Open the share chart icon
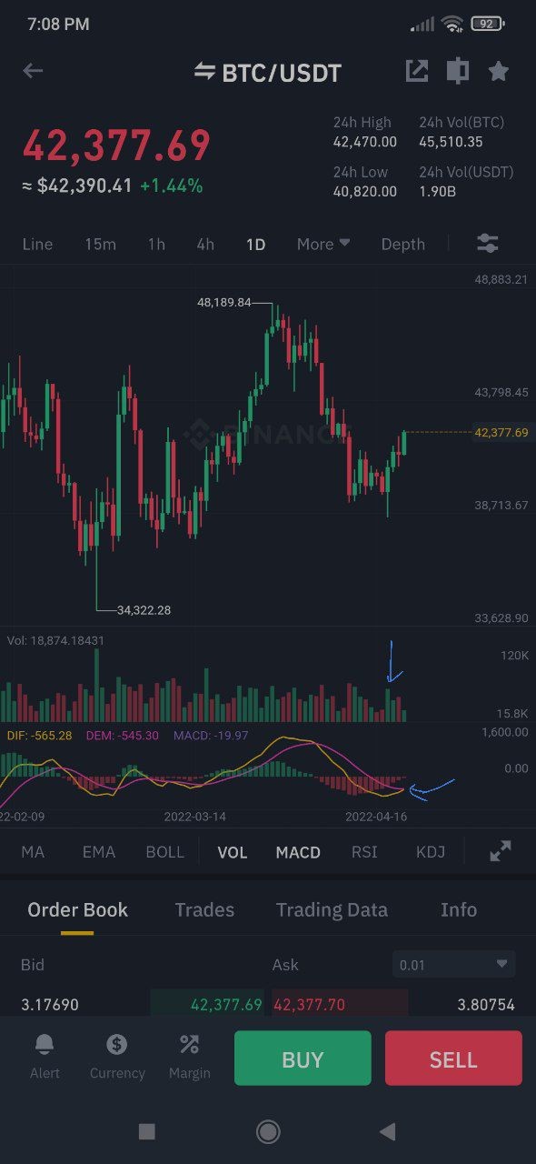 point(416,71)
